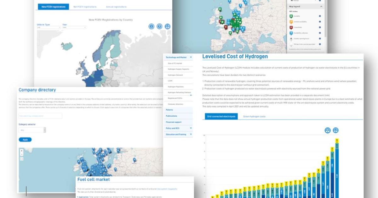The width and height of the screenshot is (378, 198).
Task: Click the rightmost export icon above LCOH chart
Action: tap(336, 130)
